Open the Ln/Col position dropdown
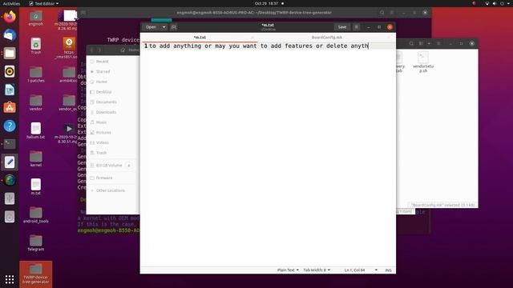 click(361, 270)
